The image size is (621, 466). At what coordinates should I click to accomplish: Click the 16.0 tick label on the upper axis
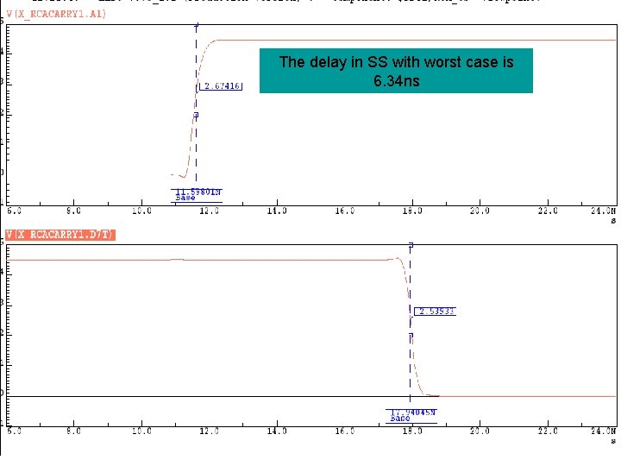tap(344, 211)
